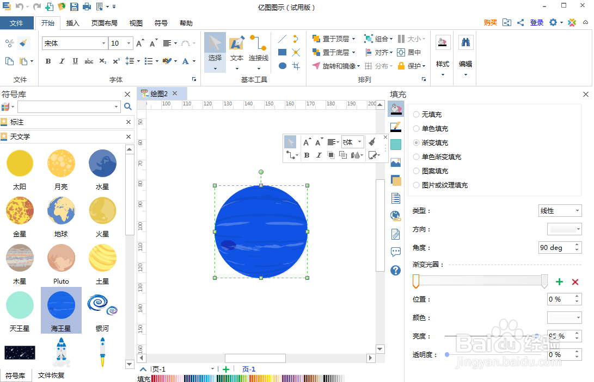The height and width of the screenshot is (382, 594).
Task: Toggle bold in the font group
Action: [48, 61]
